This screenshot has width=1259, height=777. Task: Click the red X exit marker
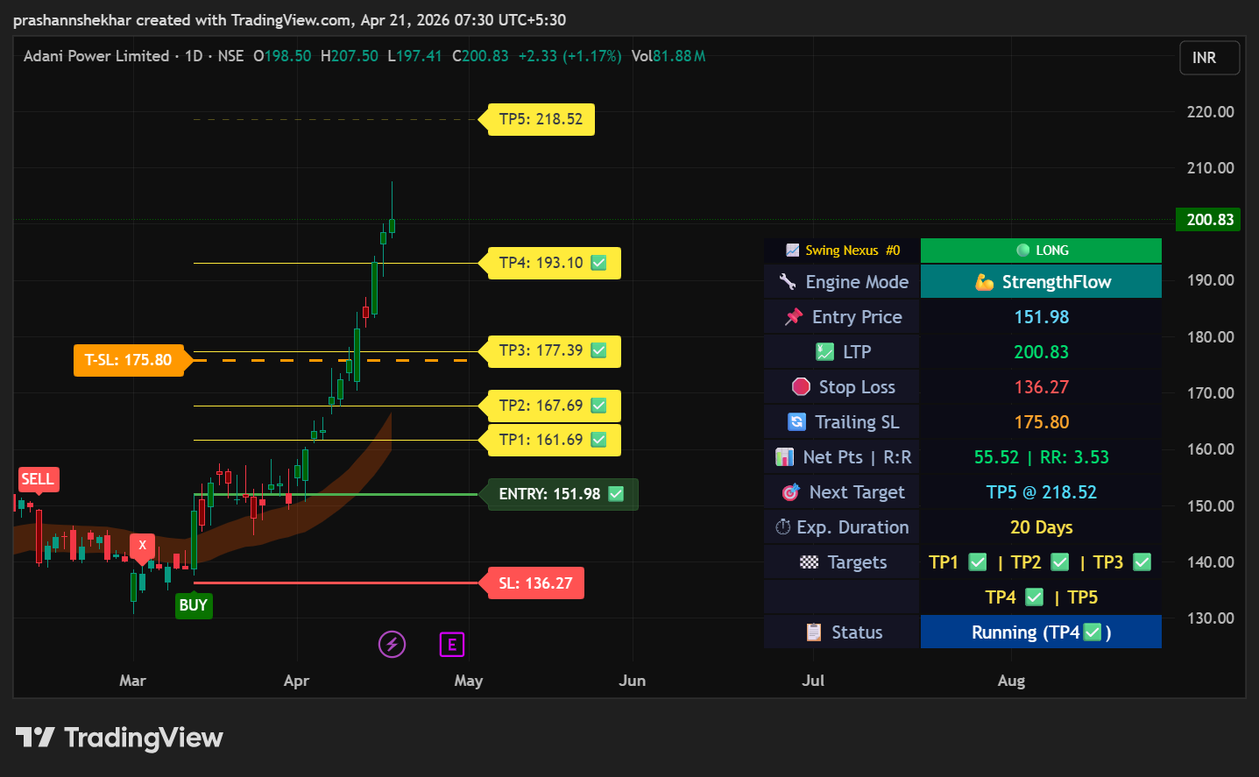(142, 545)
